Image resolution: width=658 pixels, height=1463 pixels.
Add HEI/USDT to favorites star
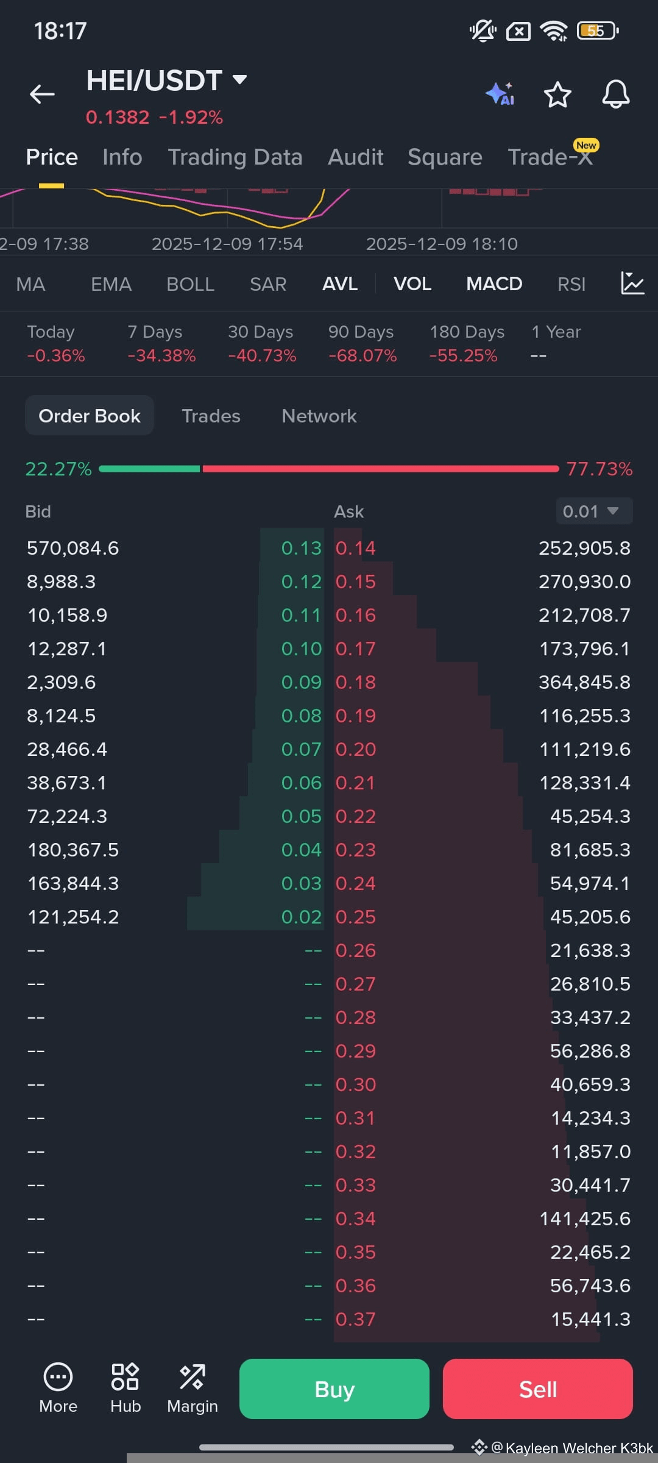[x=557, y=94]
